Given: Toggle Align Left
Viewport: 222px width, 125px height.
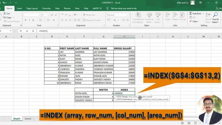Looking at the screenshot, I should [62, 20].
